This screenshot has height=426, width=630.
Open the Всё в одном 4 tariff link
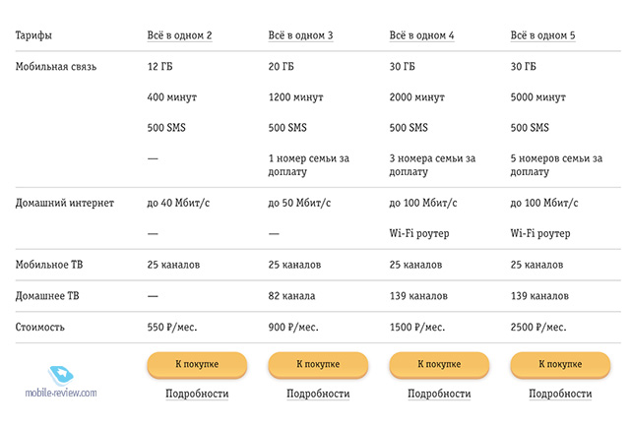click(421, 35)
